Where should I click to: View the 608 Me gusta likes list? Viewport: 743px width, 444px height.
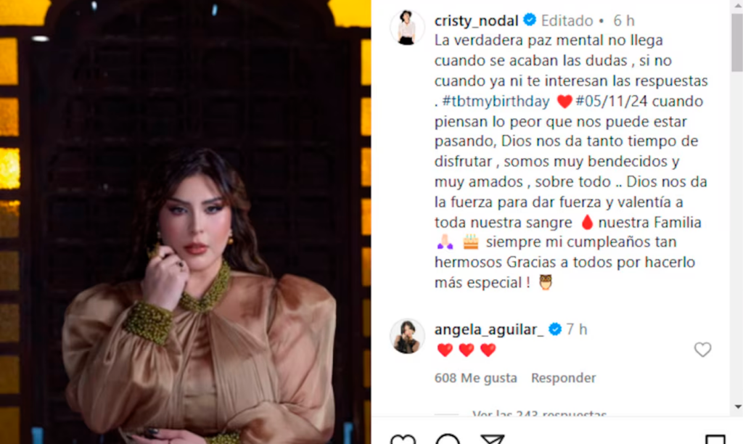coord(476,378)
